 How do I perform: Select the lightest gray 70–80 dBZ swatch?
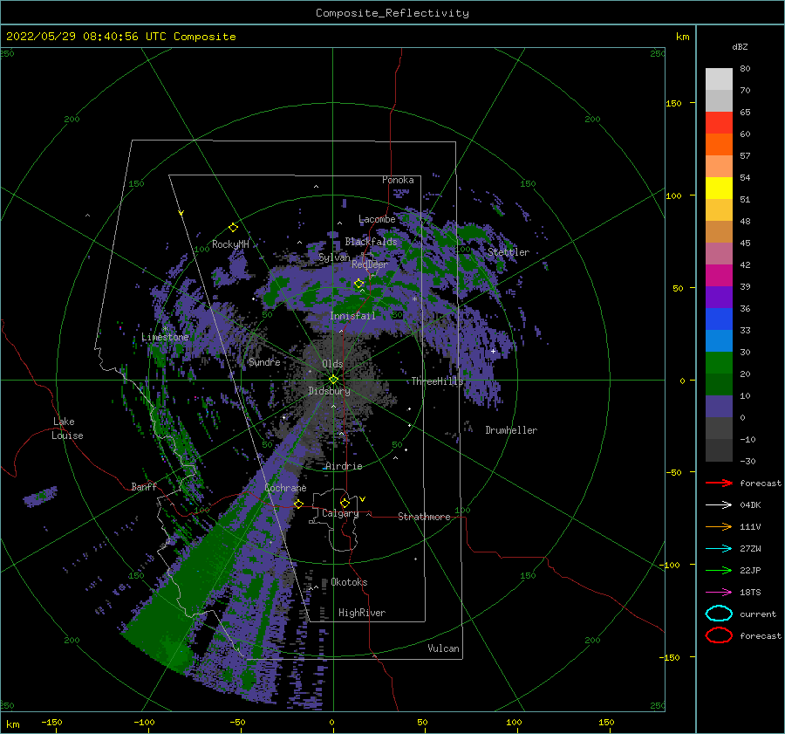pos(719,79)
